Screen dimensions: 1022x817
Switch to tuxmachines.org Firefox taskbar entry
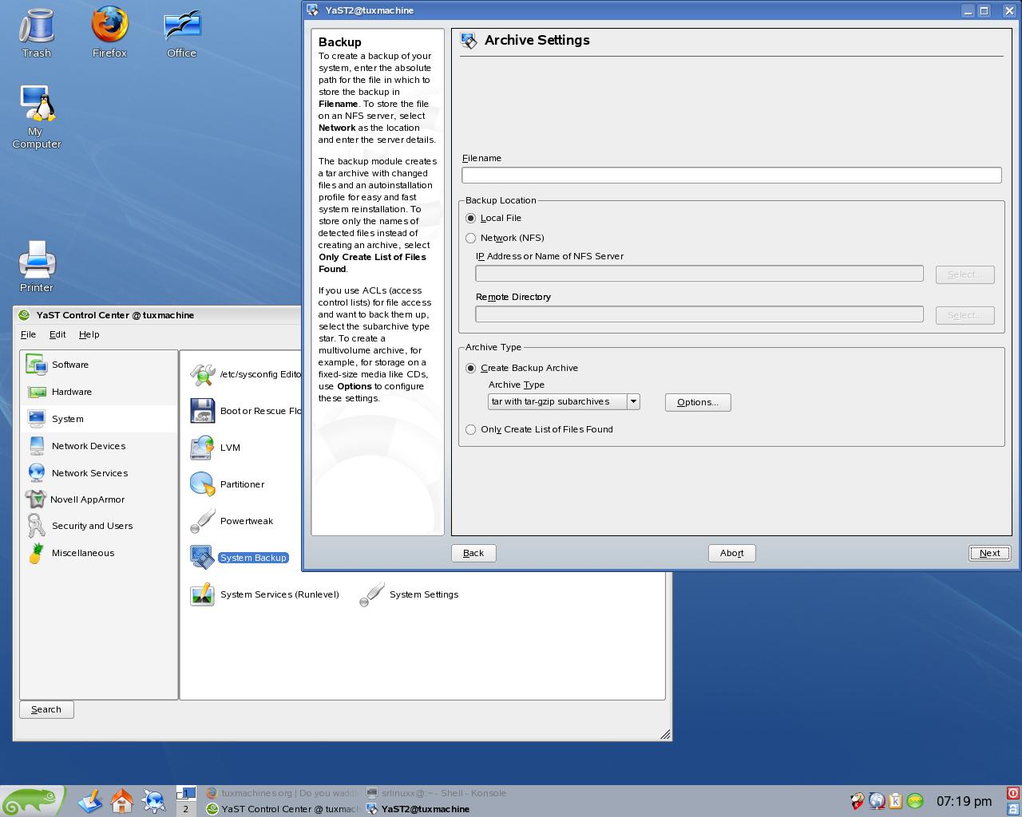coord(282,793)
